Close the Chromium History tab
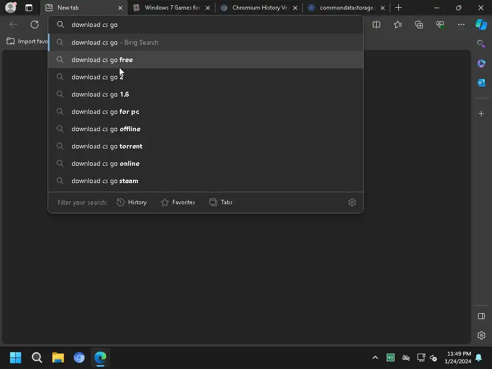 coord(295,8)
